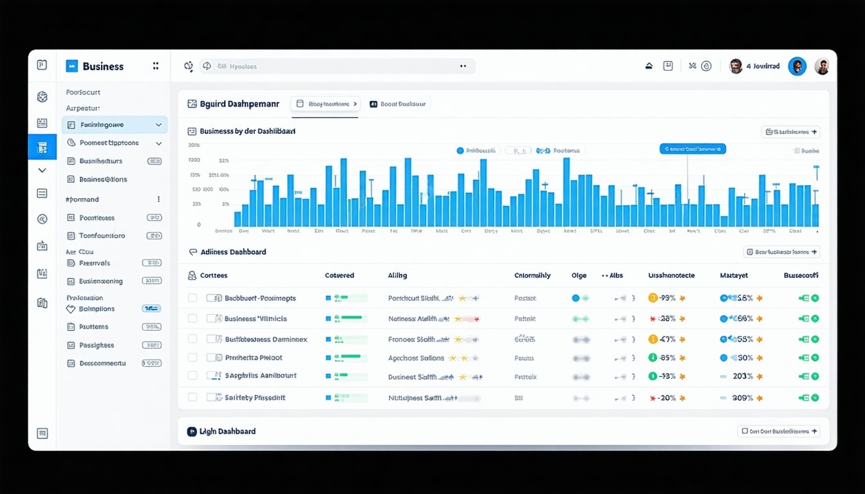
Task: Click the green progress bar in first row
Action: pos(349,298)
